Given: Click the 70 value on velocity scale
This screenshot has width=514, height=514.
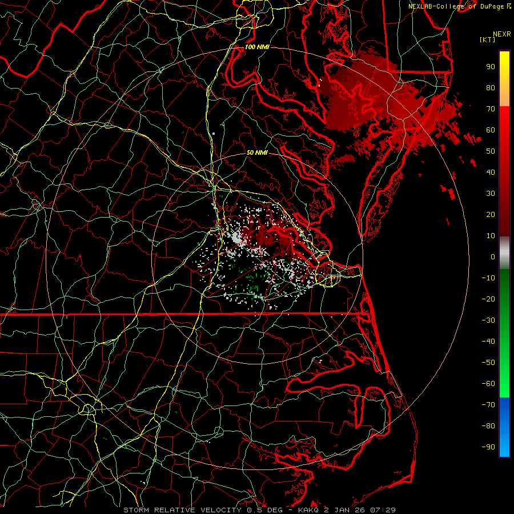Looking at the screenshot, I should click(491, 109).
